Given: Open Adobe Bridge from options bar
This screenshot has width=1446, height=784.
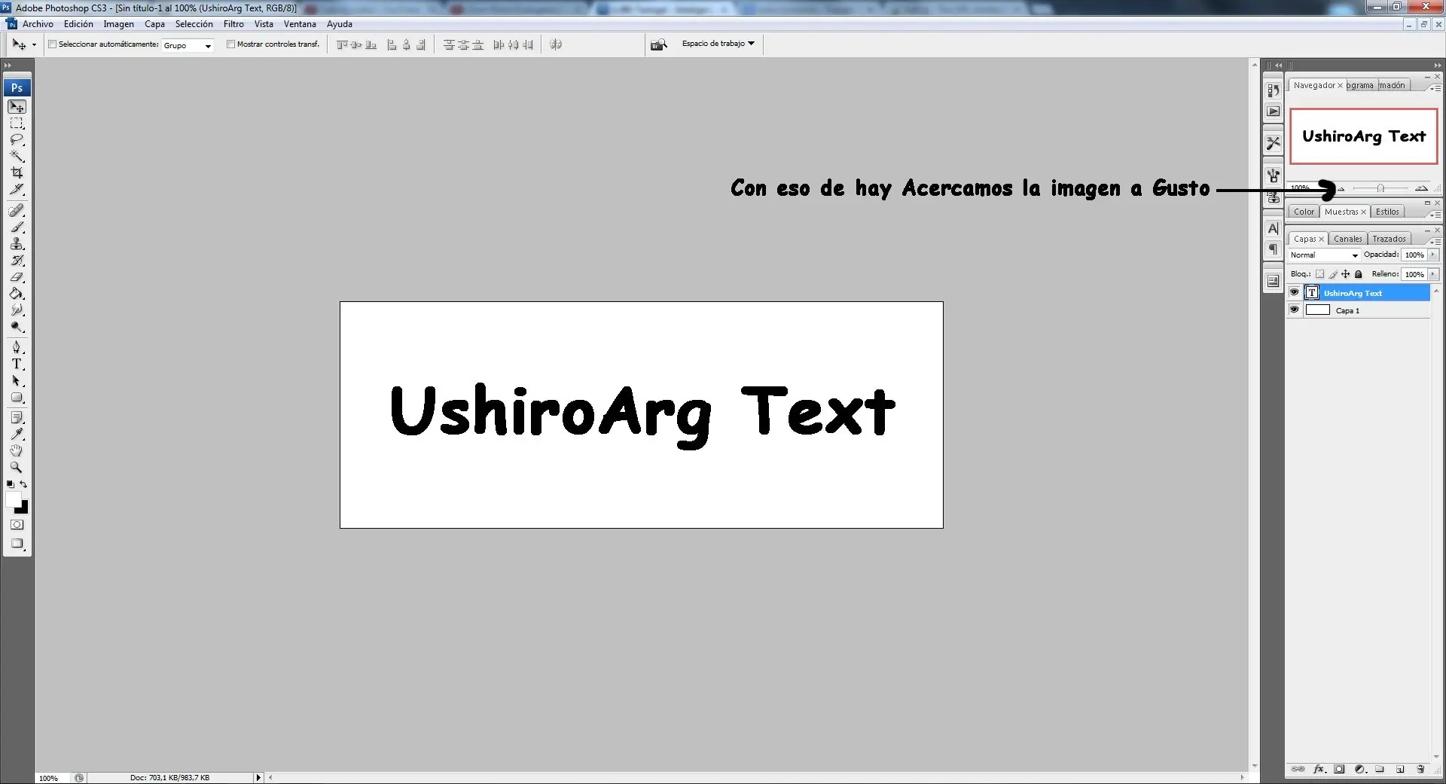Looking at the screenshot, I should pos(659,44).
